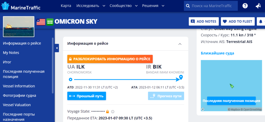
Task: Click the Прошлый путь button
Action: 86,96
